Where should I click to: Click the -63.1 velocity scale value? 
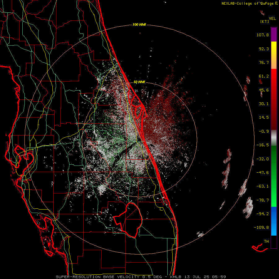tap(263, 186)
